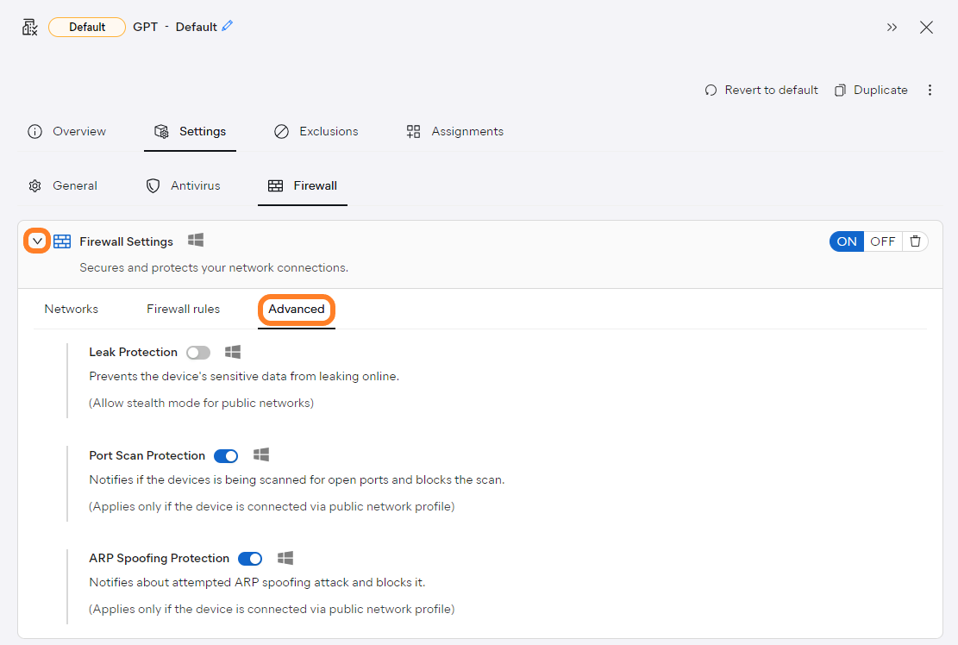
Task: Open the three-dot overflow menu
Action: [x=930, y=90]
